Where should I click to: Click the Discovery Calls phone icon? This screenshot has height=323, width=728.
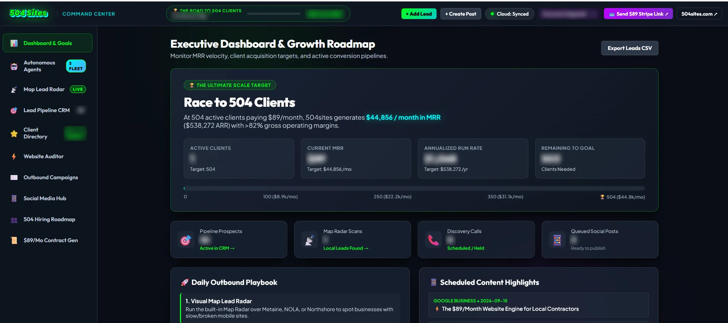433,240
